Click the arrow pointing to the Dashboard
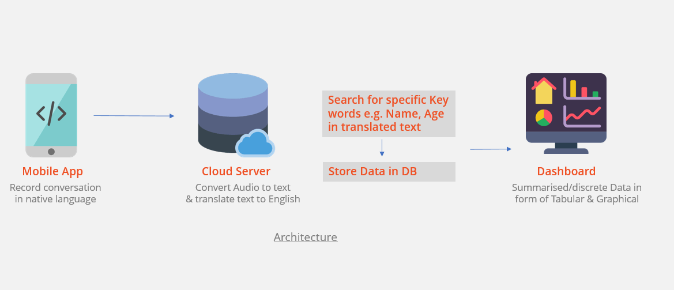The width and height of the screenshot is (674, 290). point(491,149)
